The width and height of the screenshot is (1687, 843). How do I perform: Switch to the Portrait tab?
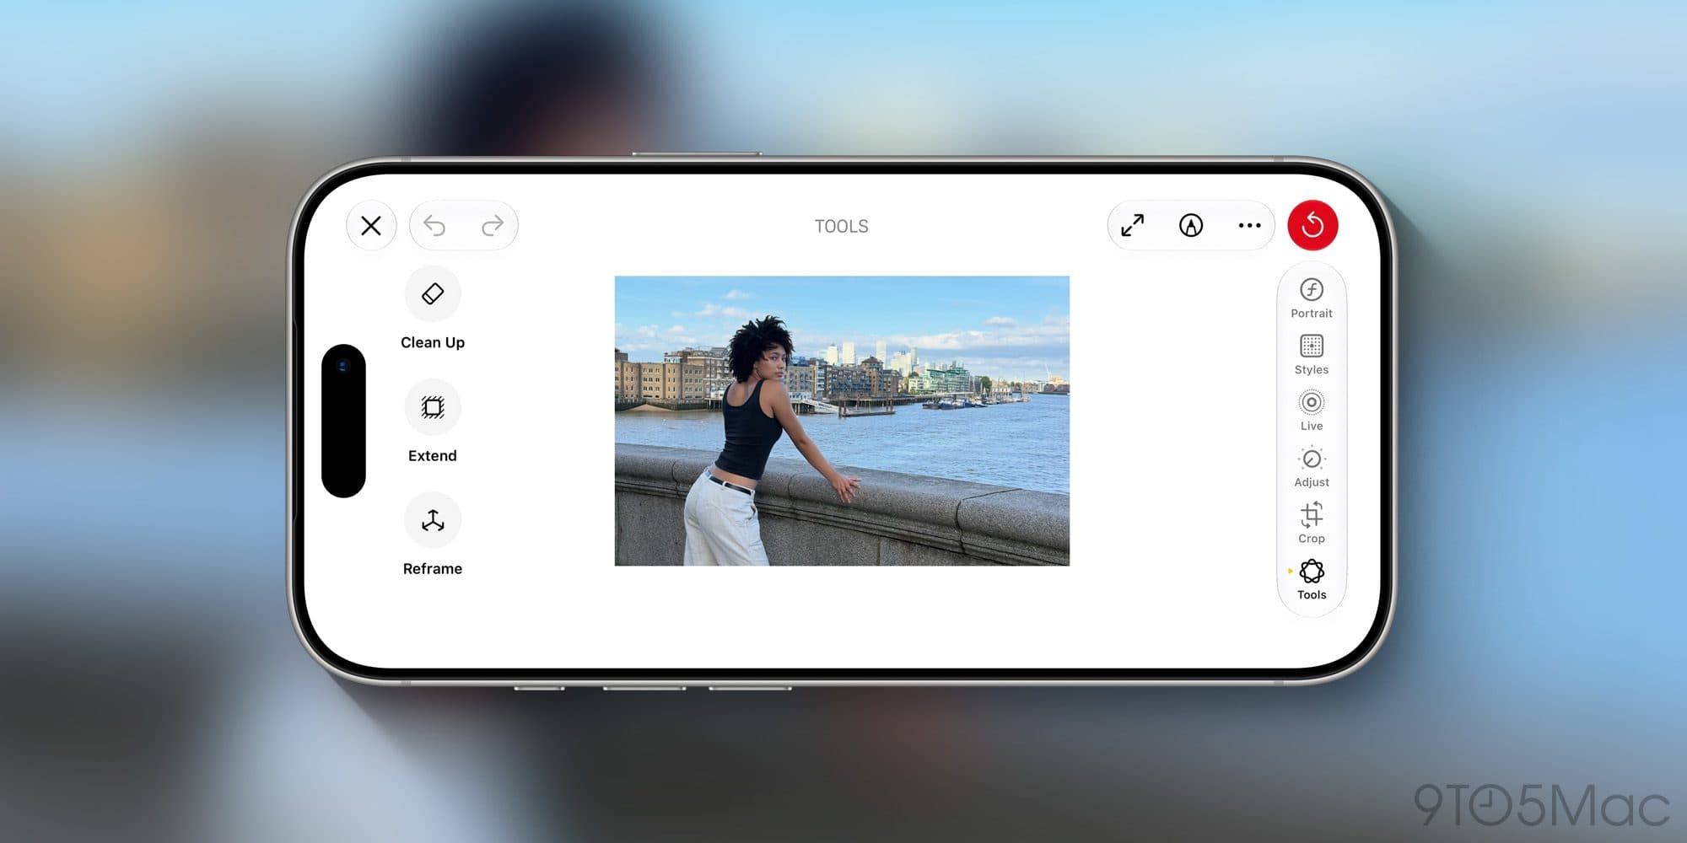(1312, 298)
